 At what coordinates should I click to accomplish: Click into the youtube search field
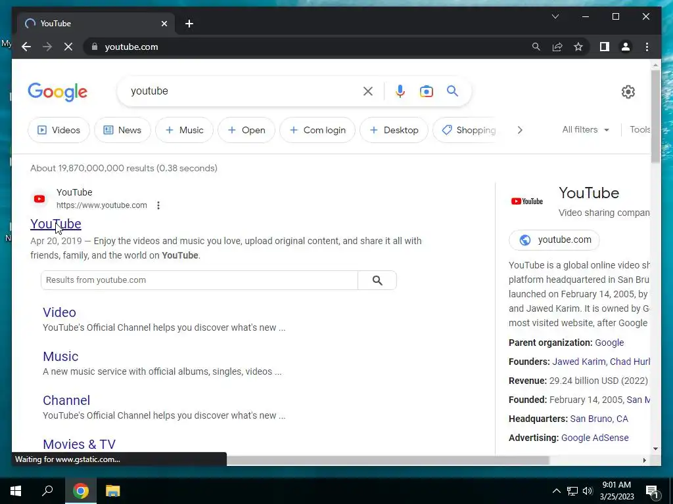point(243,91)
